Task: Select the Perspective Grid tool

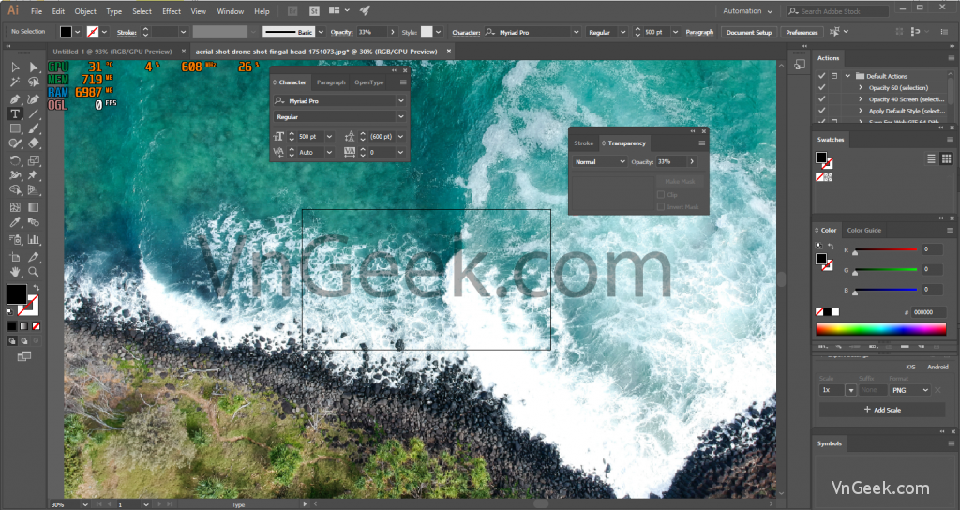Action: [34, 190]
